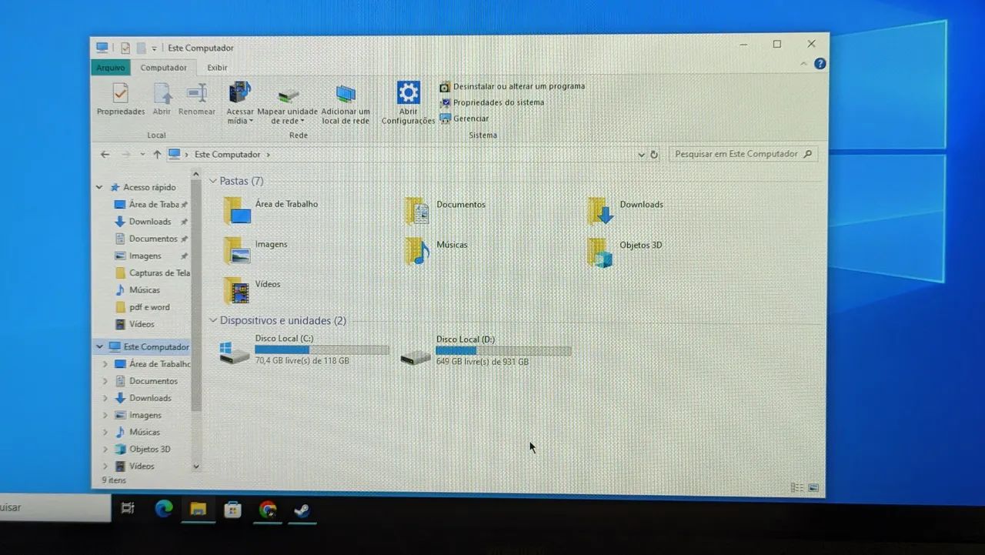Click Desinstalar ou alterar um programa

[513, 86]
